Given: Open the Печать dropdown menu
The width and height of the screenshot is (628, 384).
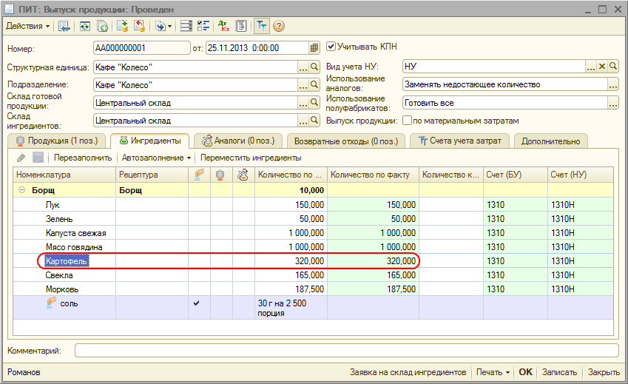Looking at the screenshot, I should point(493,372).
